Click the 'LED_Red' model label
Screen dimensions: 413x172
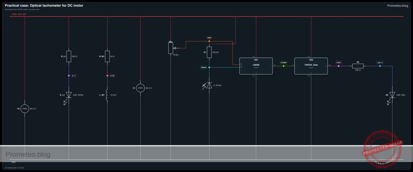pos(401,95)
